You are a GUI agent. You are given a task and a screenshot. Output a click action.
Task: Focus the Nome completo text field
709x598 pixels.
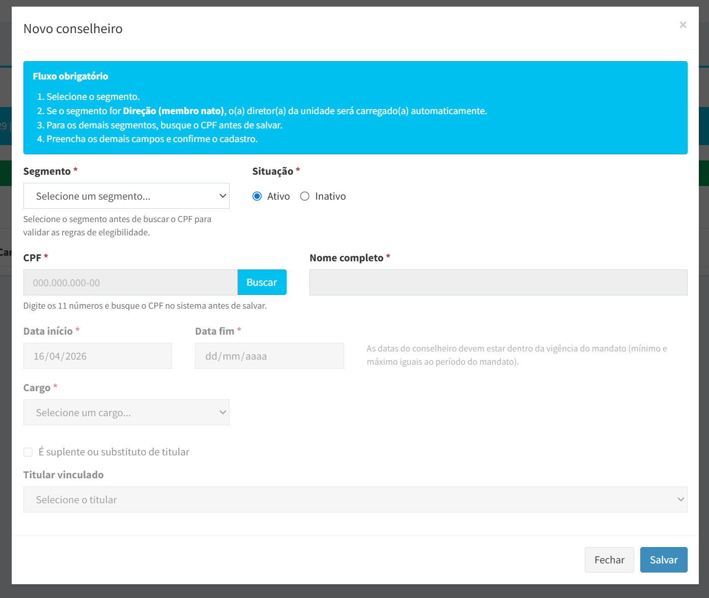pos(498,283)
